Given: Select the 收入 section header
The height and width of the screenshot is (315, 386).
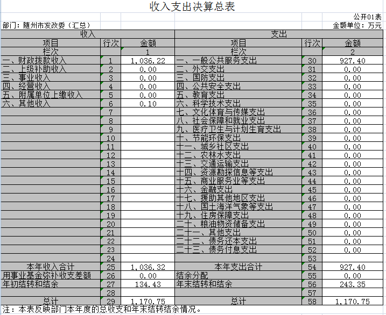Looking at the screenshot, I should (x=88, y=34).
